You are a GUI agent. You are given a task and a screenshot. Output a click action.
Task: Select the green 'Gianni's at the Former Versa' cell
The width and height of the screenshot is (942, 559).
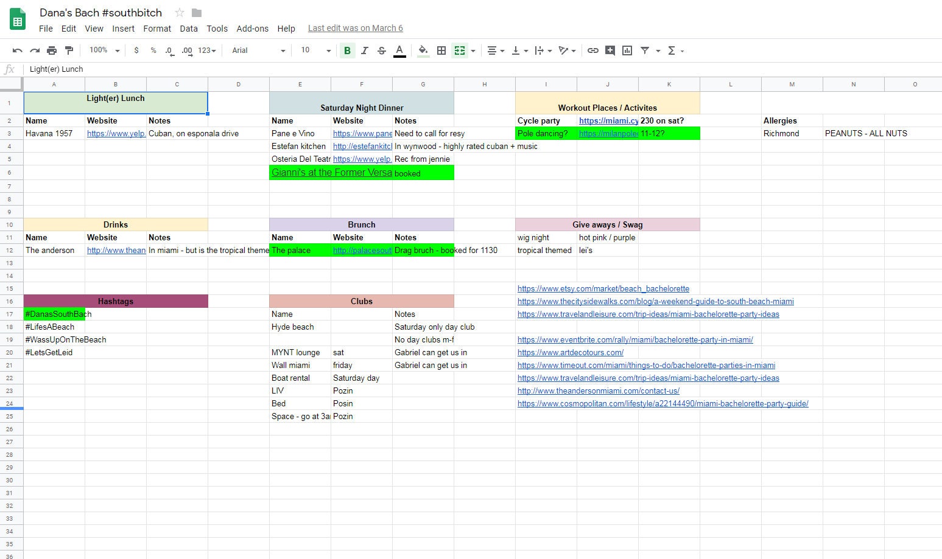(331, 172)
